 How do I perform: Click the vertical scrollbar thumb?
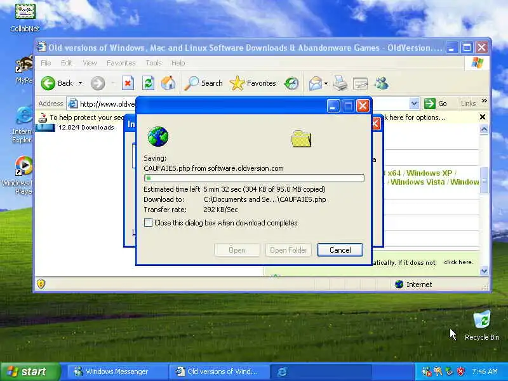click(484, 180)
